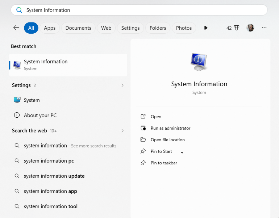Choose Open file location
The width and height of the screenshot is (279, 218).
(x=168, y=139)
